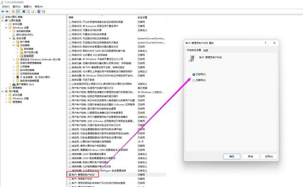Screen dimensions: 303x187
Task: Click folder icon of 安全选项
Action: click(21, 56)
